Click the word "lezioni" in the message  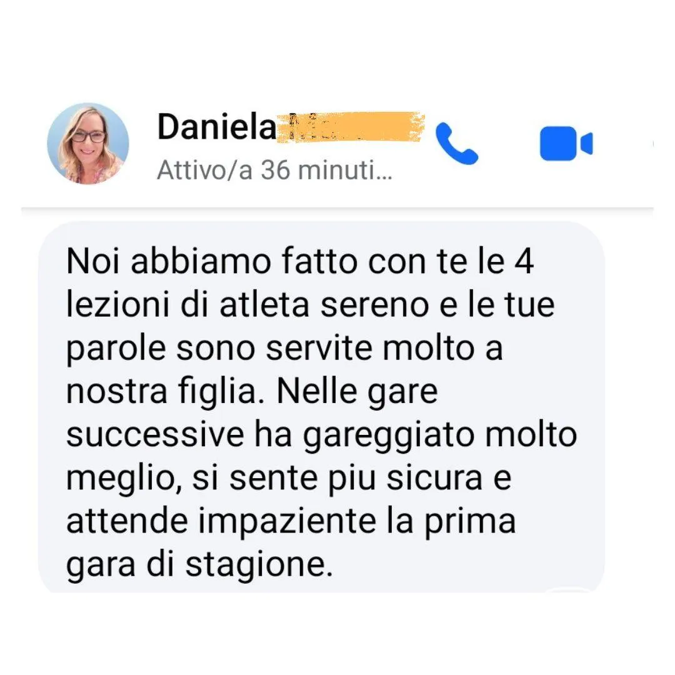point(117,305)
